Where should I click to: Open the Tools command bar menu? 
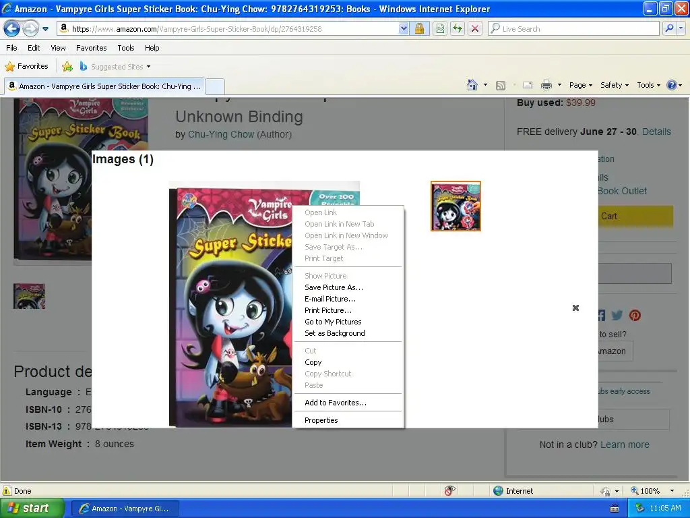[648, 85]
